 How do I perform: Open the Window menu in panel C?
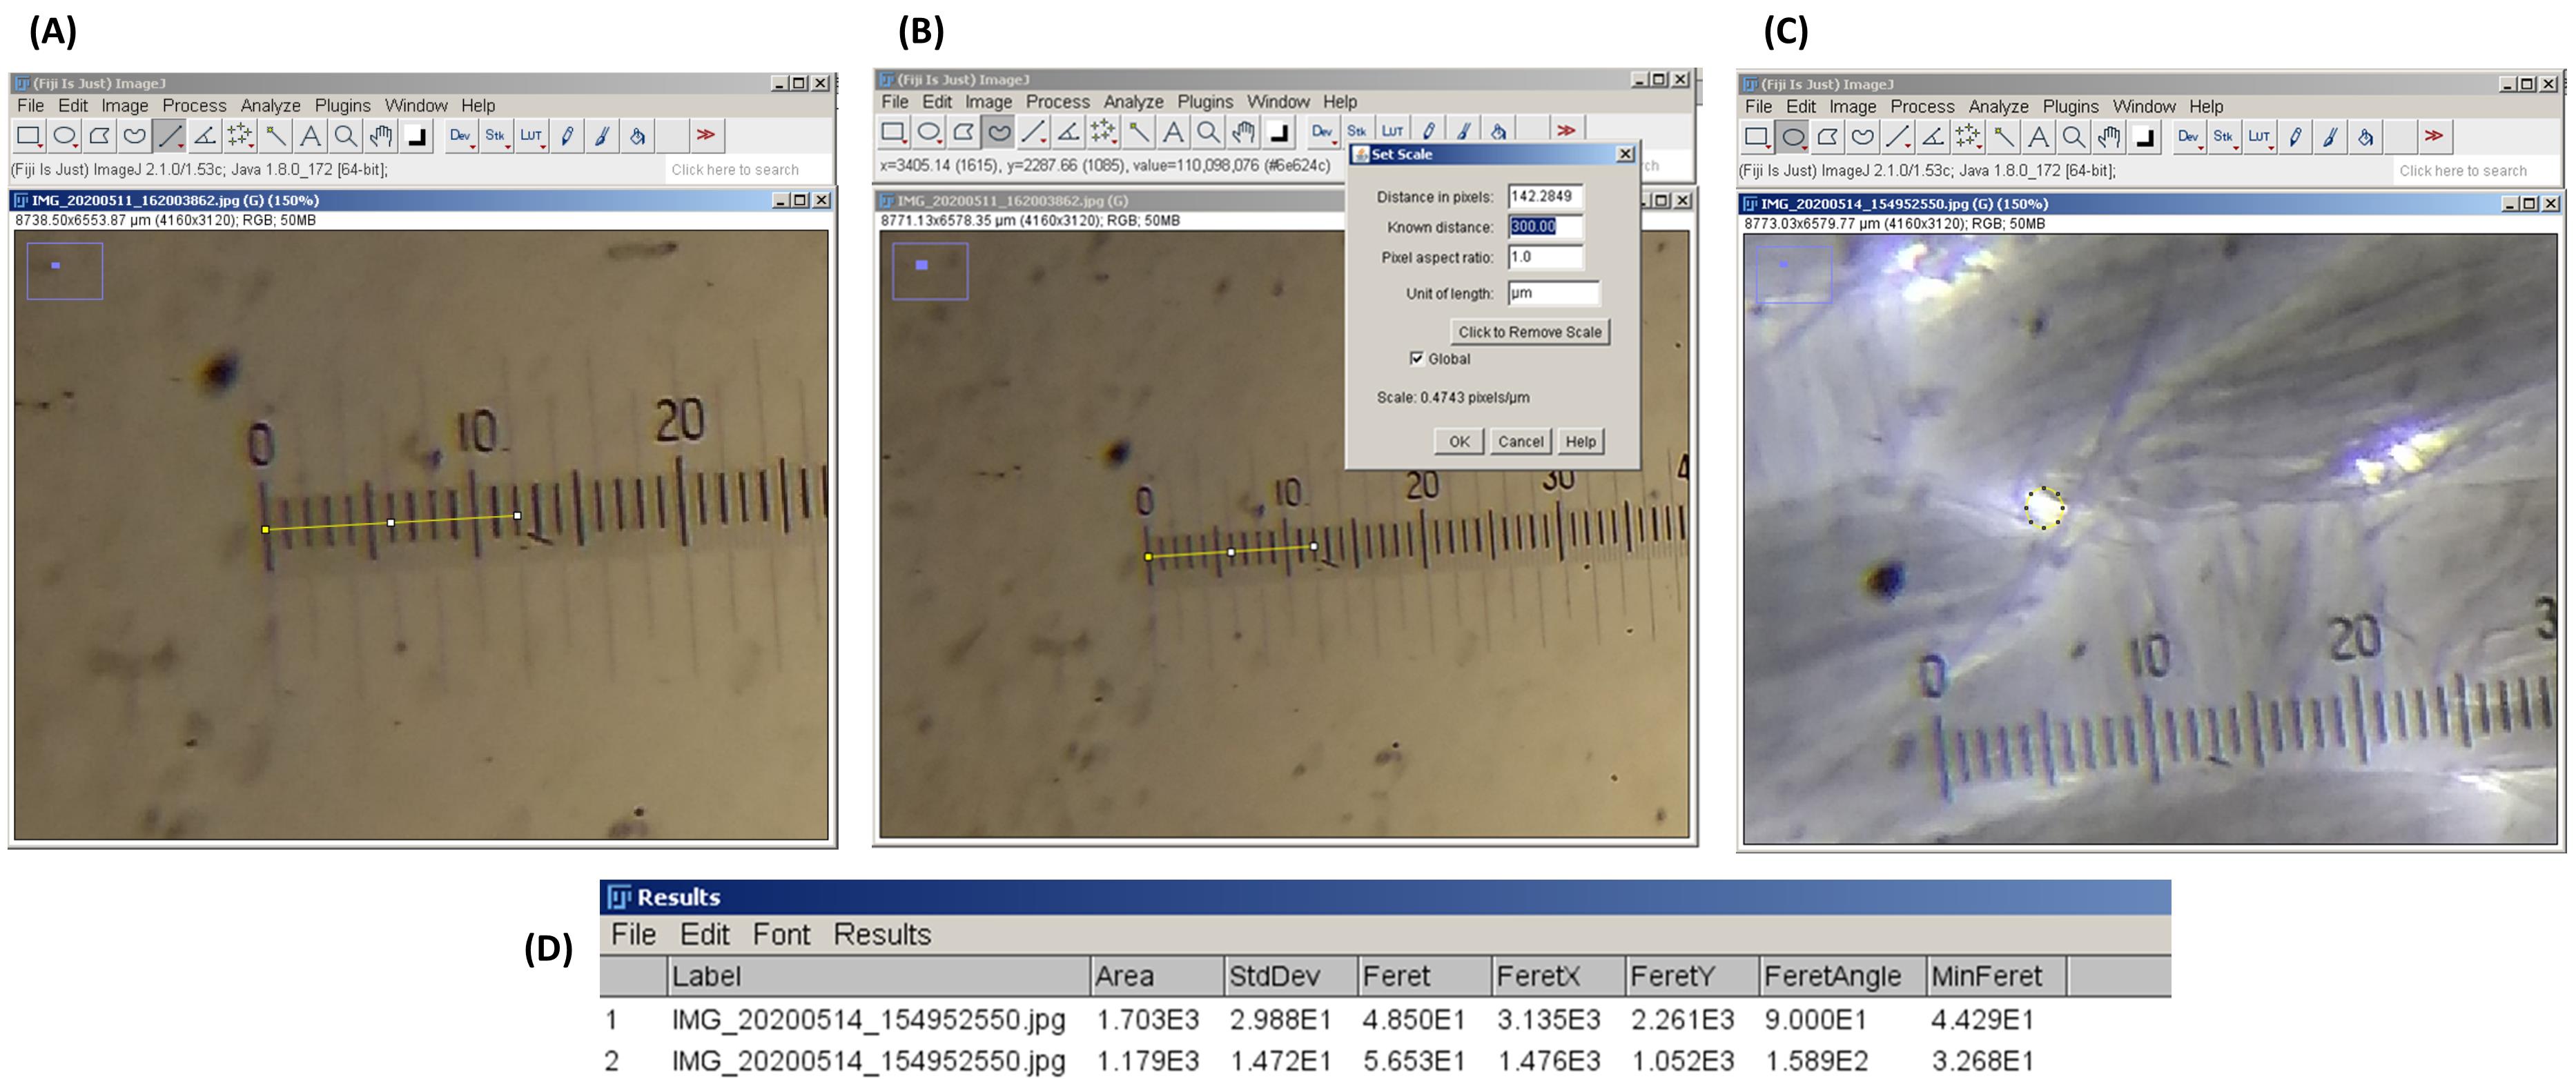(x=2144, y=106)
